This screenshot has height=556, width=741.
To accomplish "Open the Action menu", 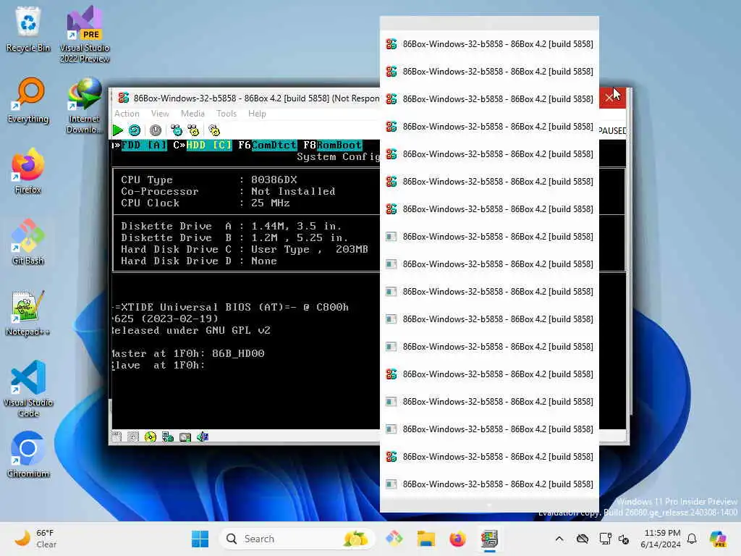I will point(127,114).
